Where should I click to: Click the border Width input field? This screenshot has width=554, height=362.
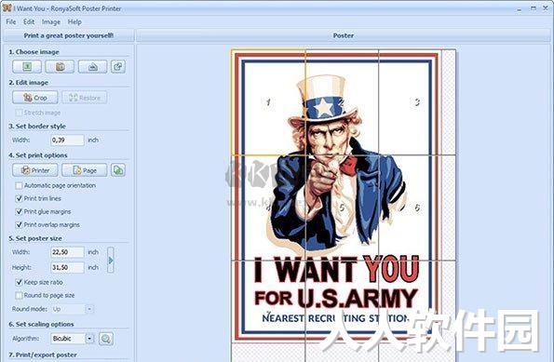tap(67, 141)
